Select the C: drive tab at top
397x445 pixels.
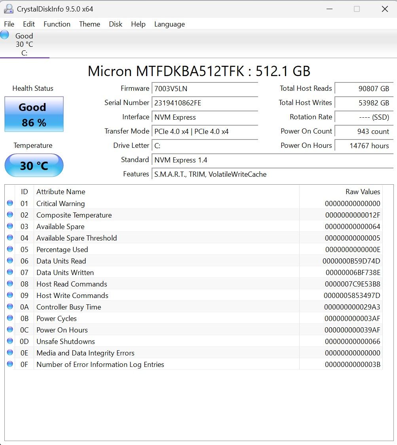click(25, 44)
